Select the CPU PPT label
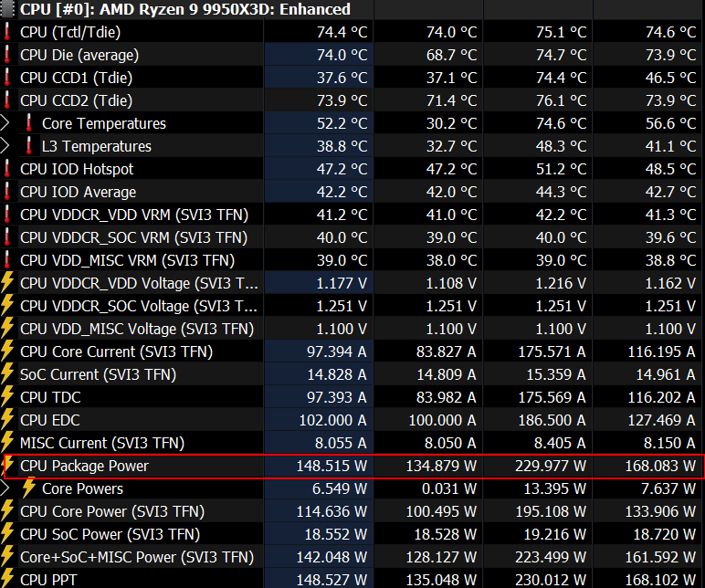 tap(48, 580)
